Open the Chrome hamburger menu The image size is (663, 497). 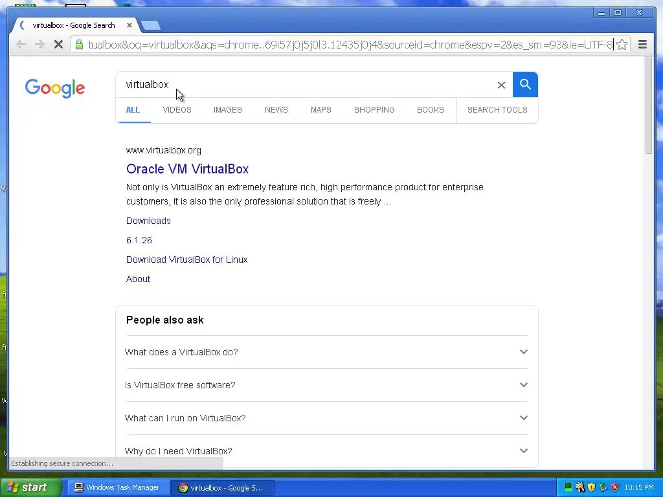coord(642,45)
